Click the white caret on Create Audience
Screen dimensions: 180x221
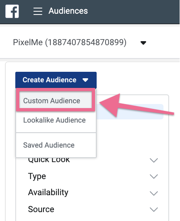click(x=85, y=80)
